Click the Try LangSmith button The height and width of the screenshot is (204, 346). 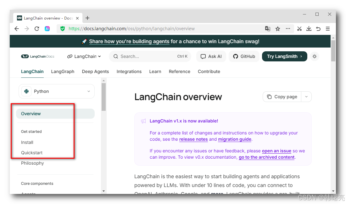[x=284, y=56]
